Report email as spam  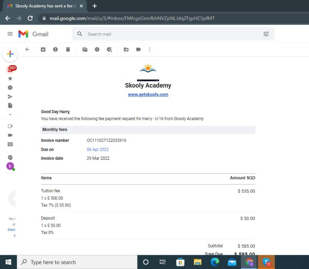pyautogui.click(x=55, y=49)
